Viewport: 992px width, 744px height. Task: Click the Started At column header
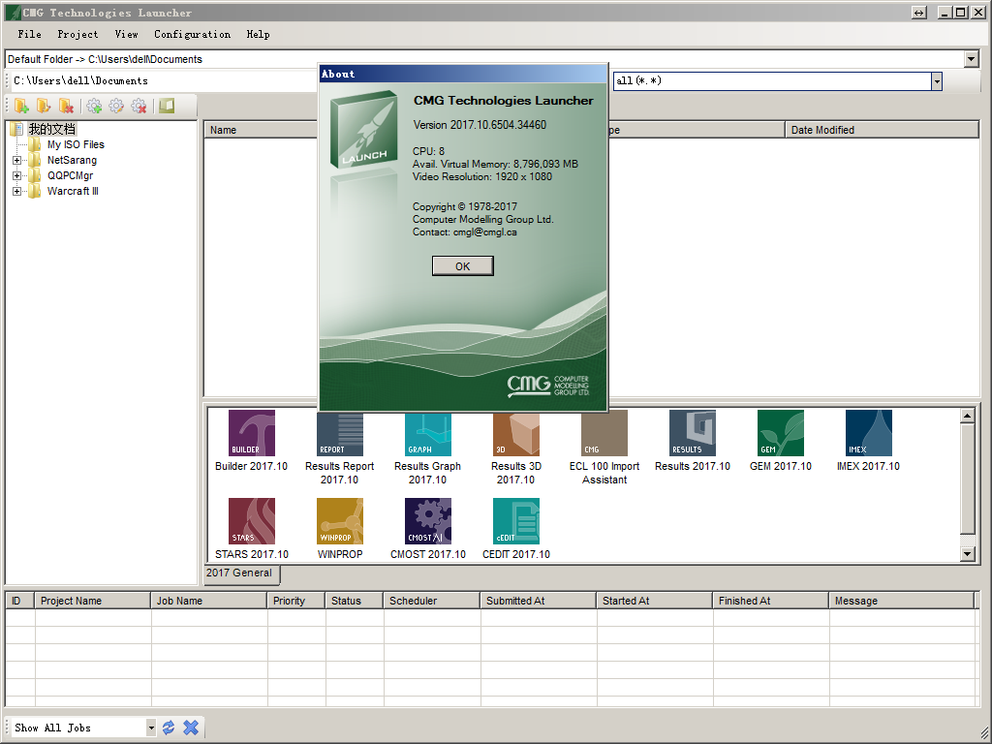click(x=655, y=601)
